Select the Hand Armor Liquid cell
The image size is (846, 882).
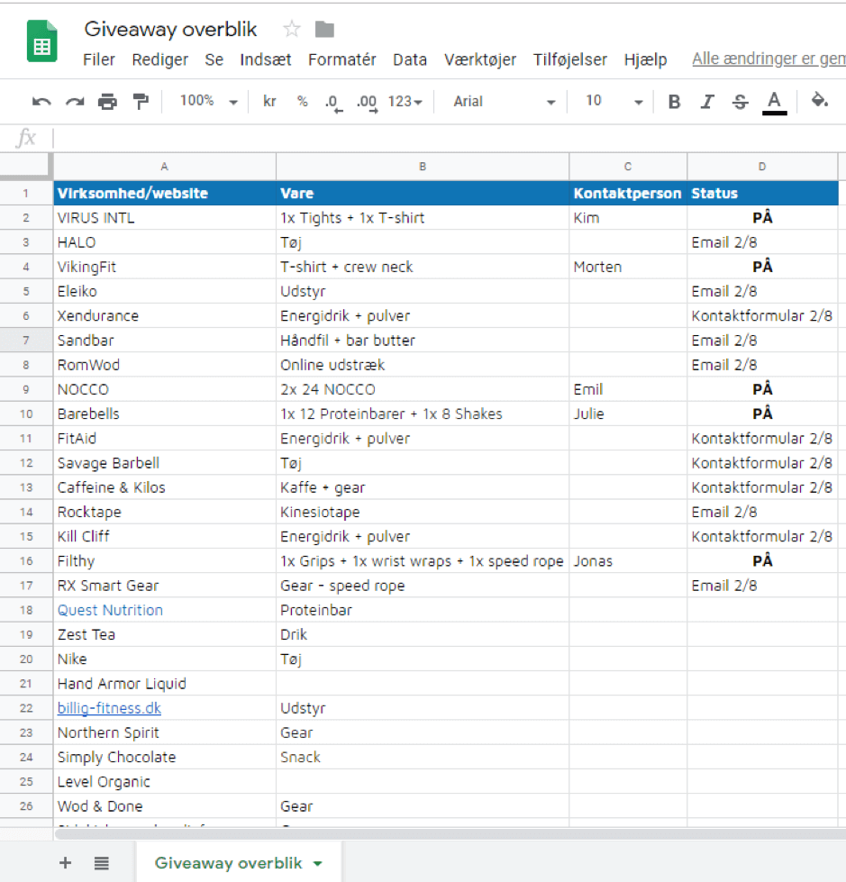point(164,684)
